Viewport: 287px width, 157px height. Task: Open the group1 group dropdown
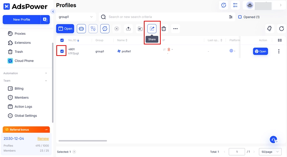(76, 17)
